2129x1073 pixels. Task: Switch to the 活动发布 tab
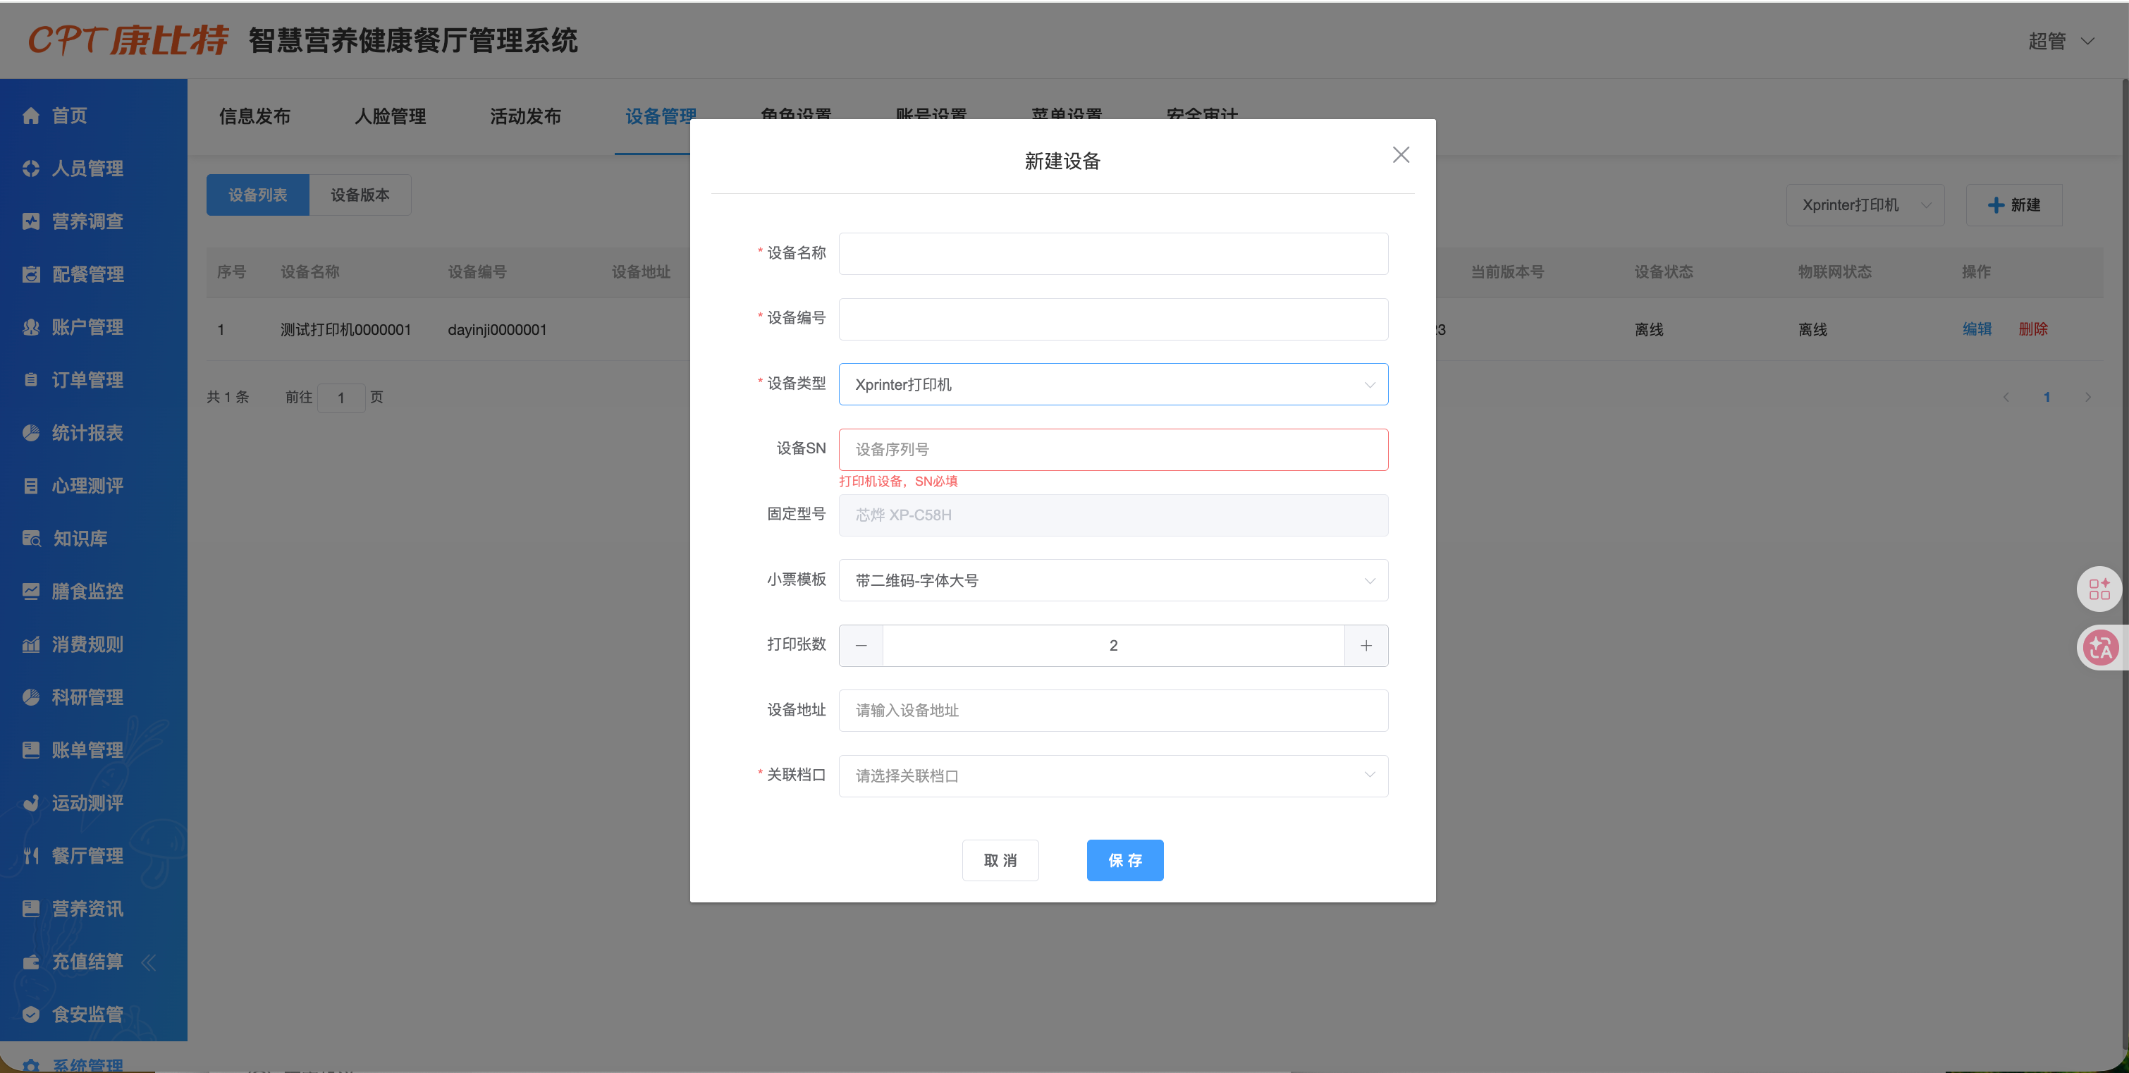[526, 116]
